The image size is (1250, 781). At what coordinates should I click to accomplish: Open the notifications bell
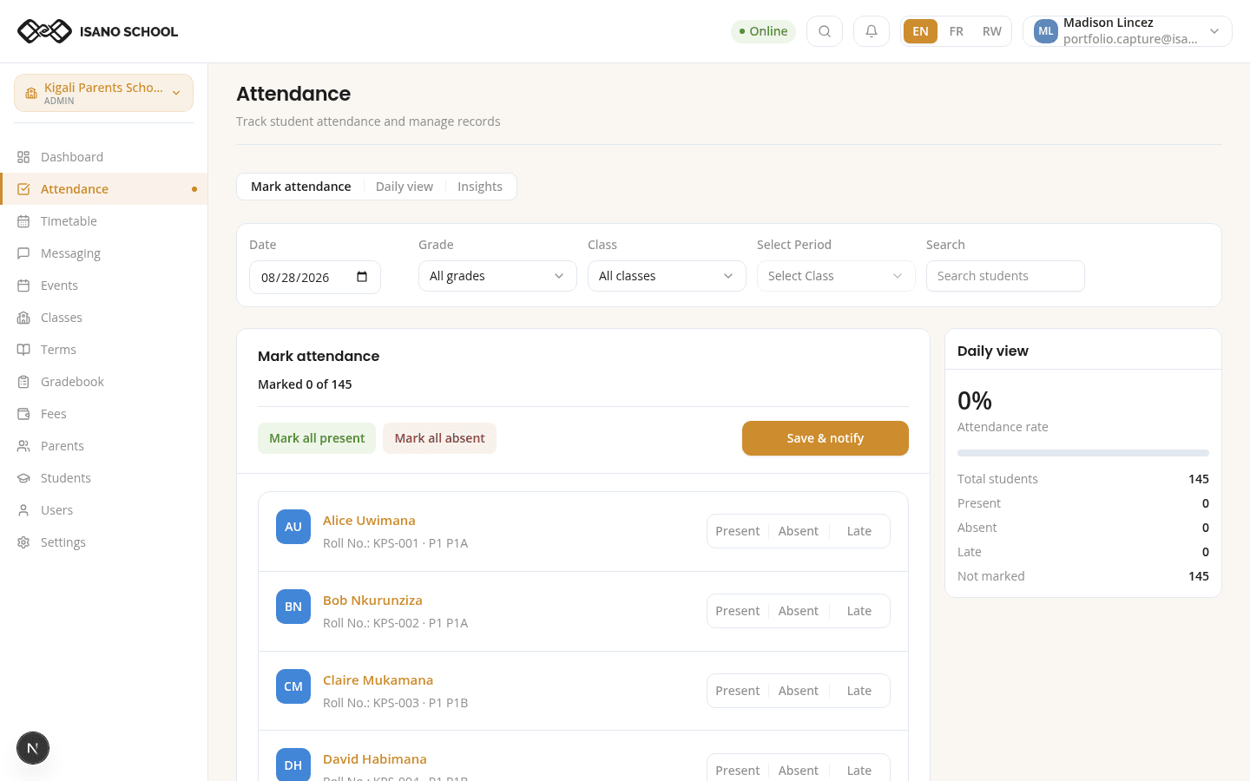click(x=872, y=31)
